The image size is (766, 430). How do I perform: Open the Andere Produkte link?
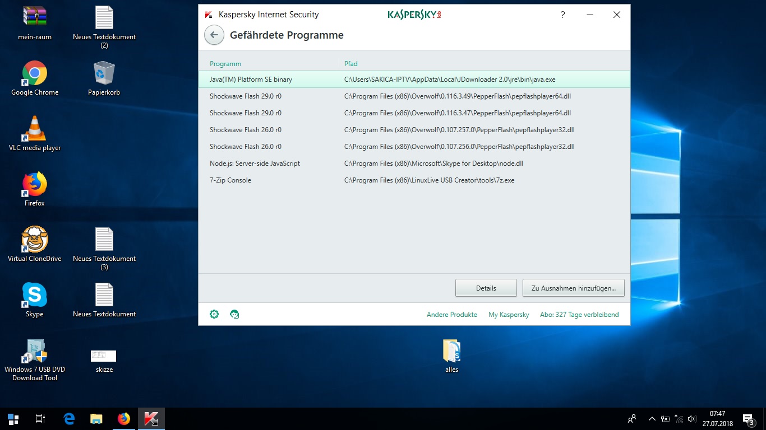(x=452, y=315)
